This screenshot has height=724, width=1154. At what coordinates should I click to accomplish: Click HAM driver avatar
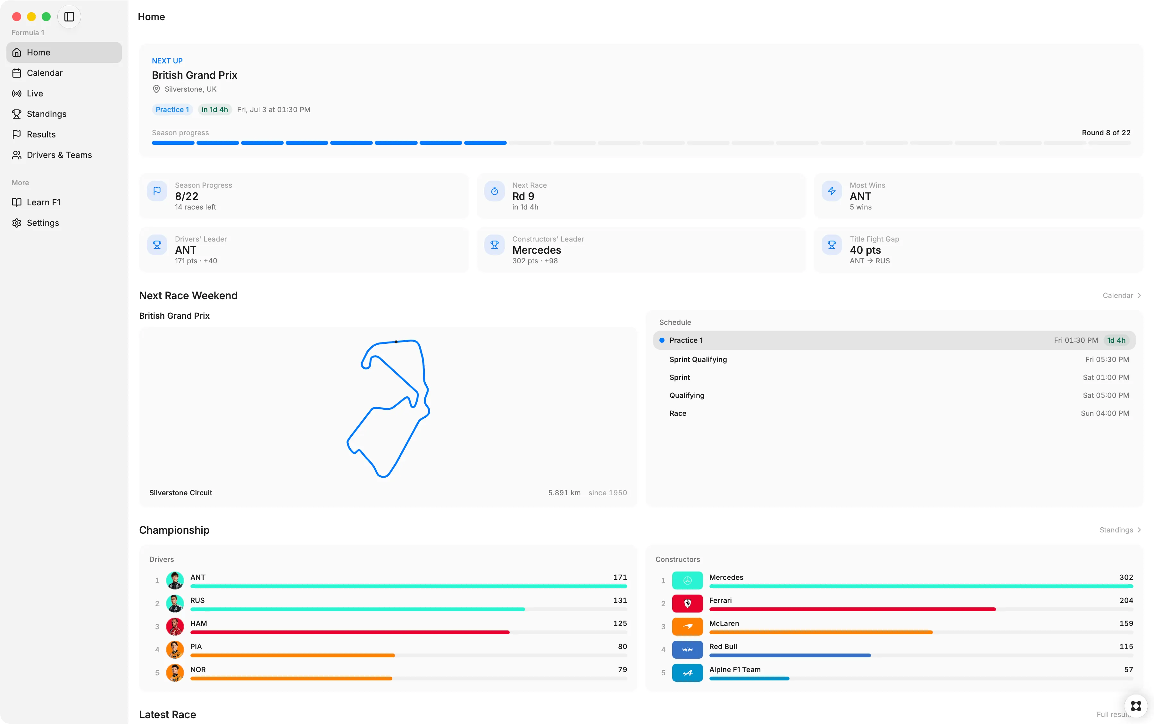[175, 626]
